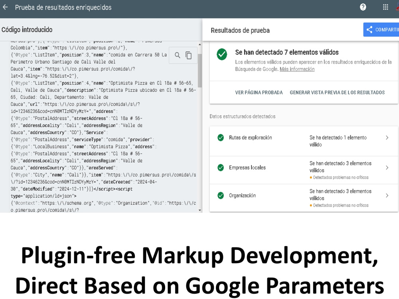Click the code line type="application/ld+json"
This screenshot has height=299, width=399.
43,196
